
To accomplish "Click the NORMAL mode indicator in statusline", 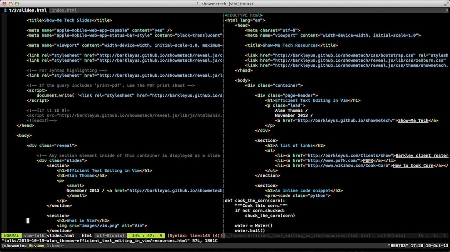I will tap(11, 236).
